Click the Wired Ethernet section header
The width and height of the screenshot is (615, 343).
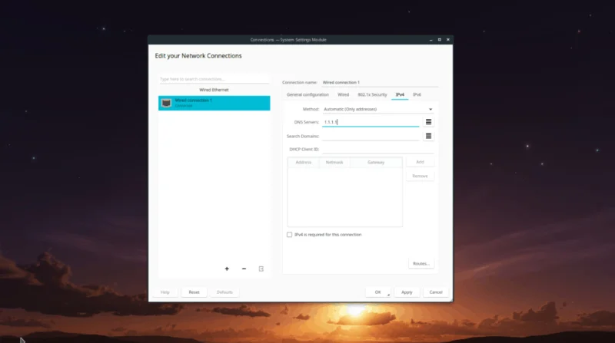(214, 90)
